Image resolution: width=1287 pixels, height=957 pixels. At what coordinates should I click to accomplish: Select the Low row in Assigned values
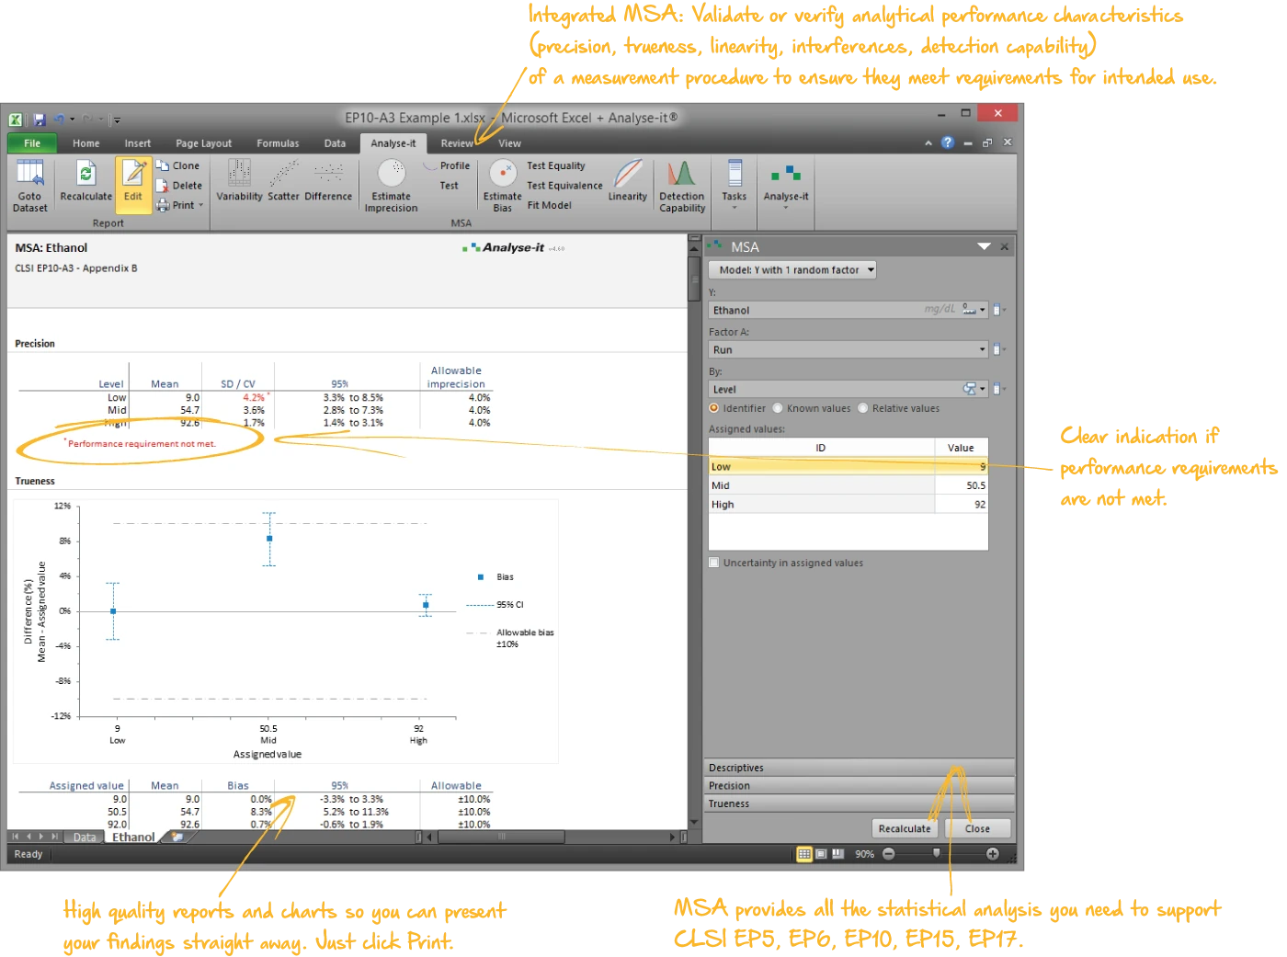click(818, 466)
